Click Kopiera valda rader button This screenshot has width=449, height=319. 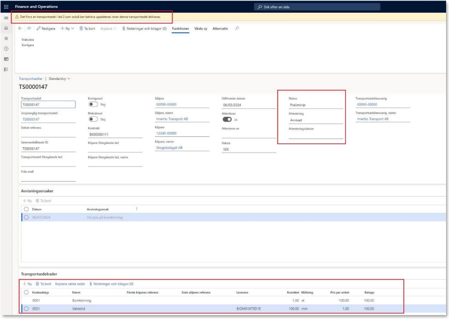(x=70, y=284)
